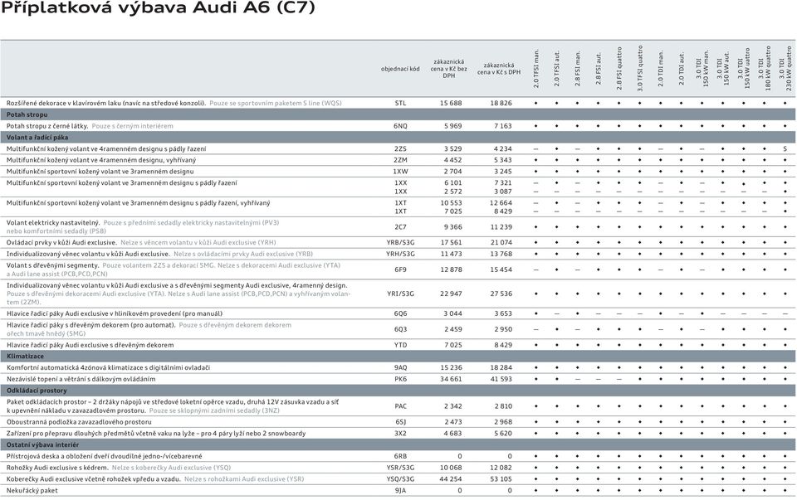Image resolution: width=797 pixels, height=500 pixels.
Task: Click the 'Nekuřácký paket' row label
Action: pyautogui.click(x=32, y=491)
